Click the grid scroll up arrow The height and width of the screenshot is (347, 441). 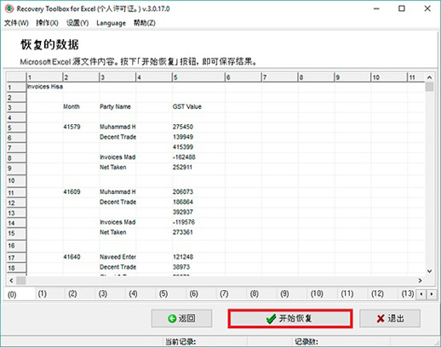tap(429, 77)
